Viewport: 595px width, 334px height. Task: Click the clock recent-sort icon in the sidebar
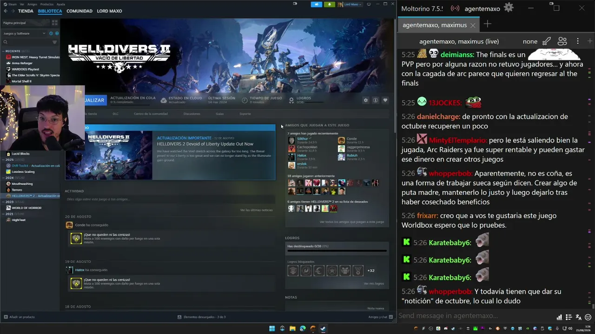tap(51, 33)
